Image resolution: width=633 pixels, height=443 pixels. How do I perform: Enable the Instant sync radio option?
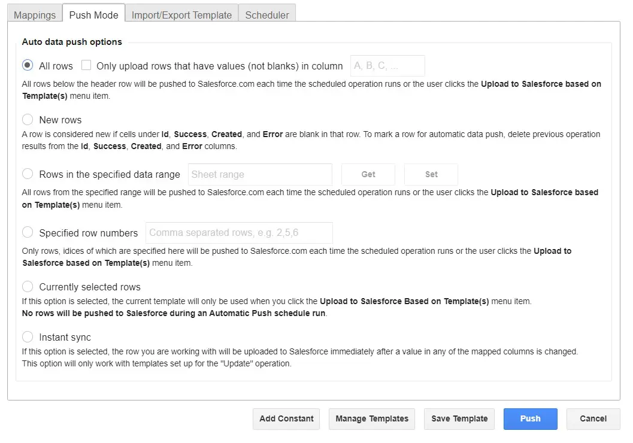[x=28, y=337]
